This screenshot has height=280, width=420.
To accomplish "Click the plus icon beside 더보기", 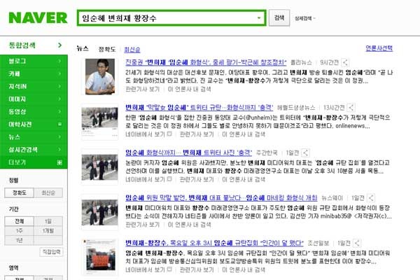I will (x=59, y=162).
